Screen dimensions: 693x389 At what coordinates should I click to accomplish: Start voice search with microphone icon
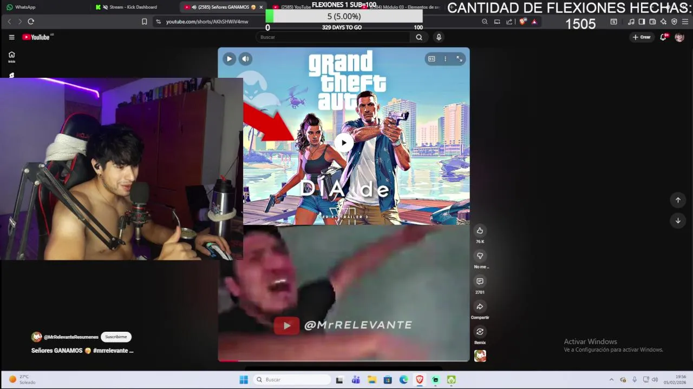(x=439, y=37)
